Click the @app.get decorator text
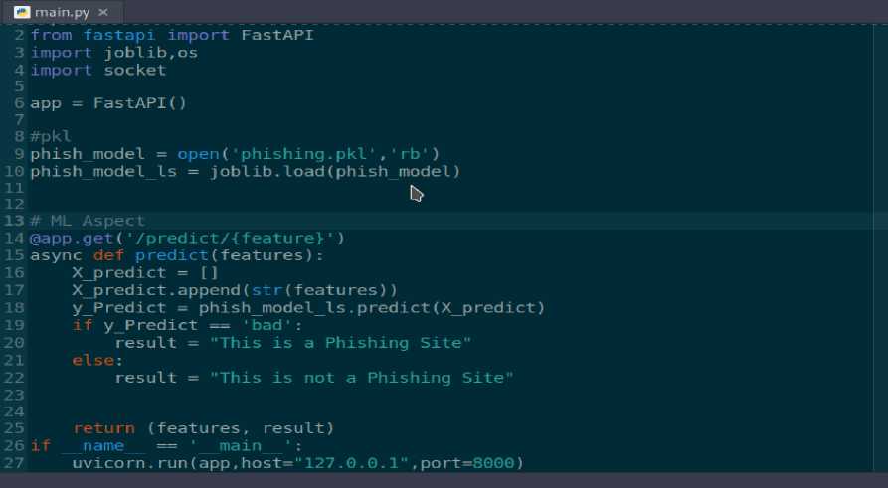 (x=70, y=238)
